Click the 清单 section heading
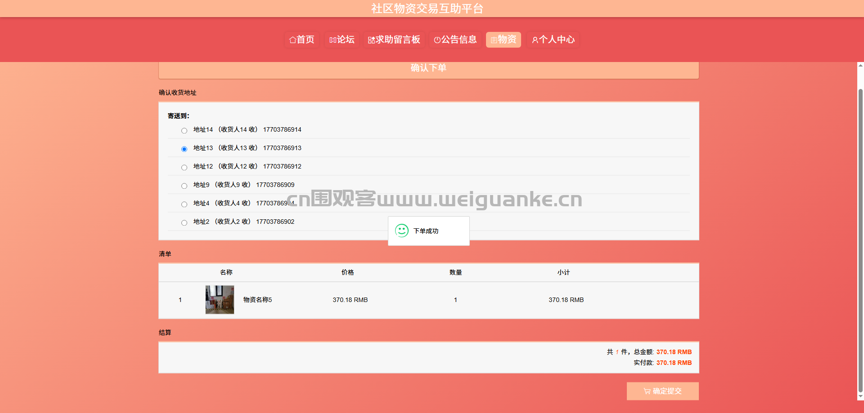This screenshot has height=413, width=864. (x=165, y=254)
